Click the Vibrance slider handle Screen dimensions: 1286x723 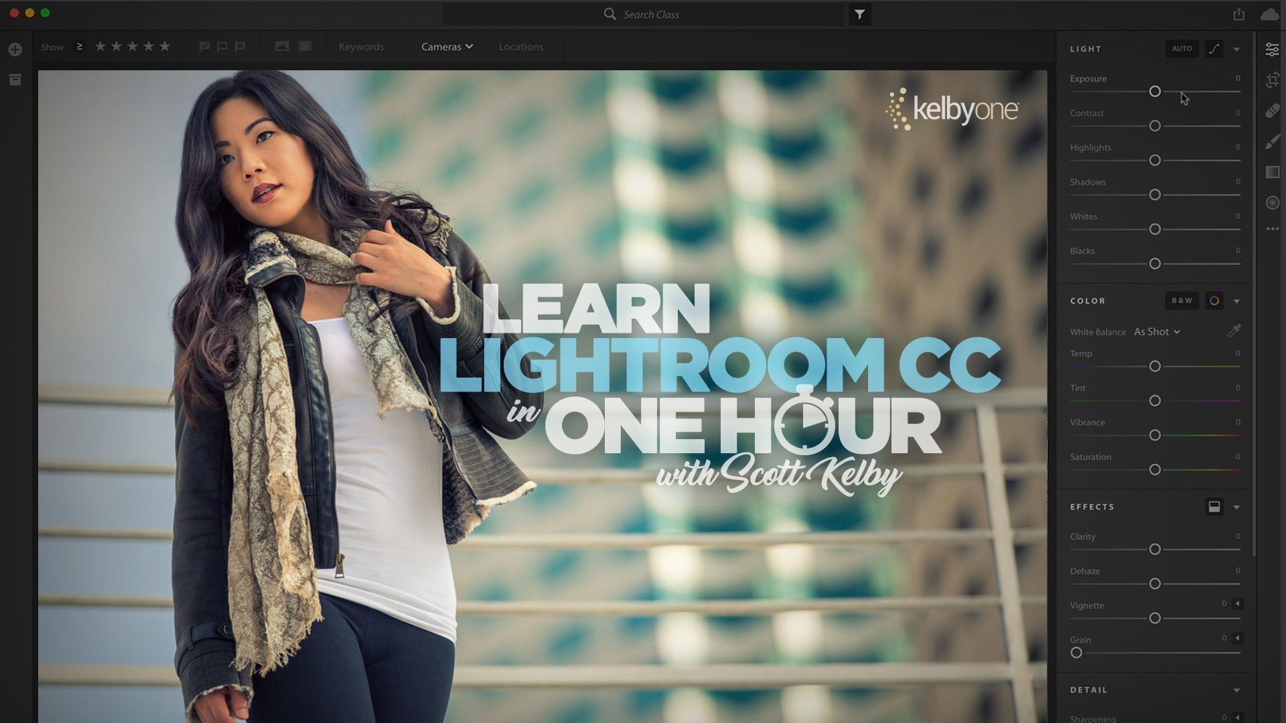click(x=1155, y=435)
